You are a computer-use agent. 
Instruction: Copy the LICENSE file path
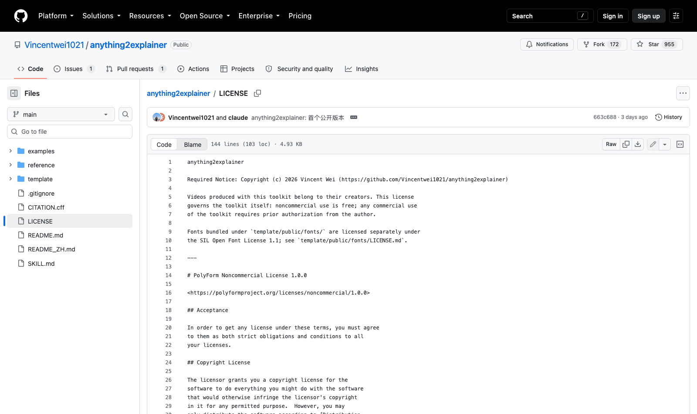[257, 93]
